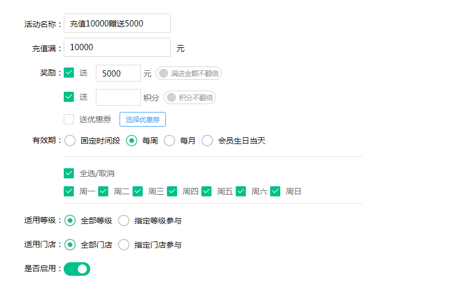The image size is (463, 296).
Task: Enable the 送优惠券 checkbox
Action: [69, 119]
